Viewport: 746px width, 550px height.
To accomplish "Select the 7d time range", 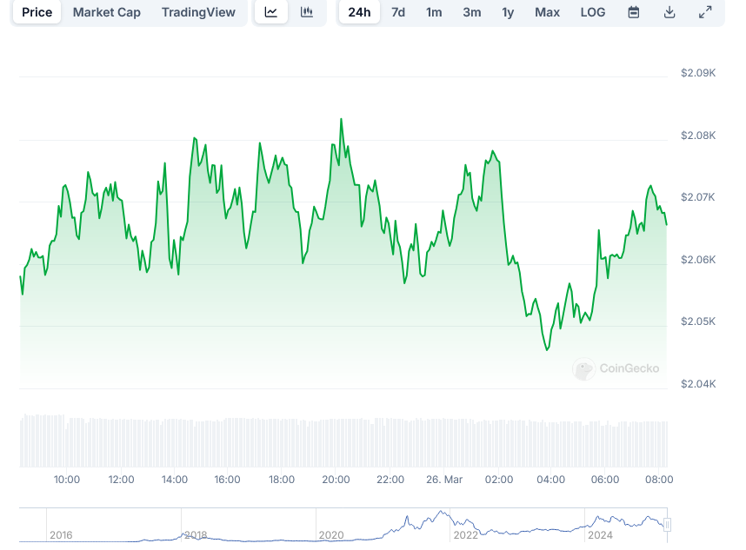I will [x=398, y=12].
